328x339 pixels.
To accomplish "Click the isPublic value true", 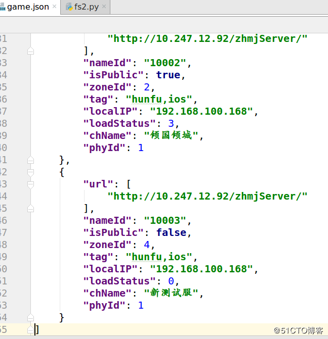I will click(x=168, y=75).
